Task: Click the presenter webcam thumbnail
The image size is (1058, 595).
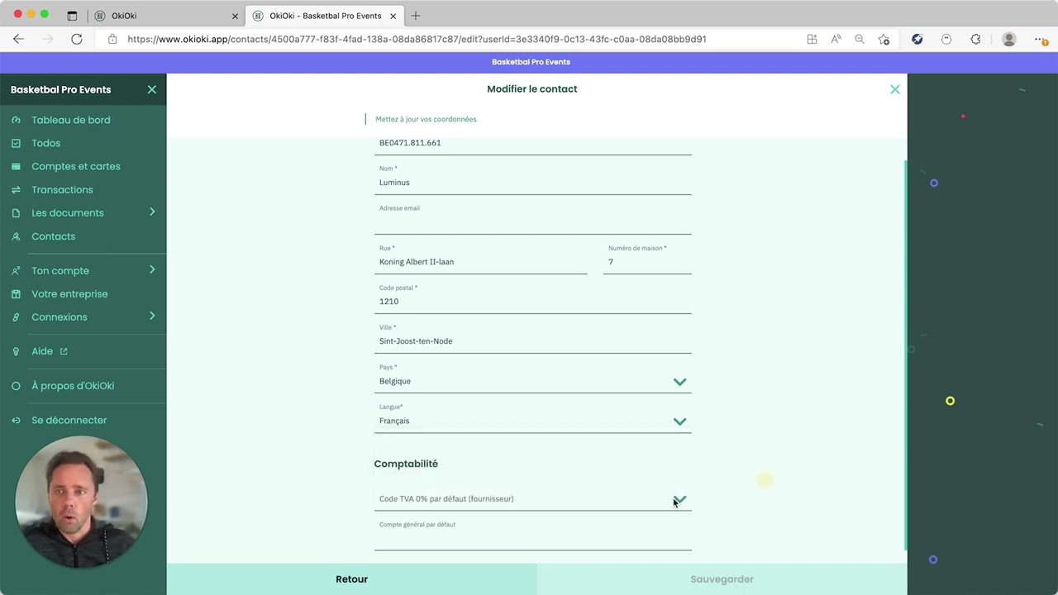Action: pos(81,502)
